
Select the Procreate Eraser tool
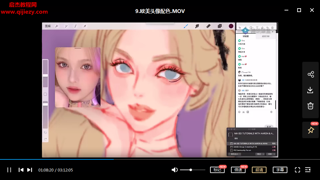tap(208, 26)
